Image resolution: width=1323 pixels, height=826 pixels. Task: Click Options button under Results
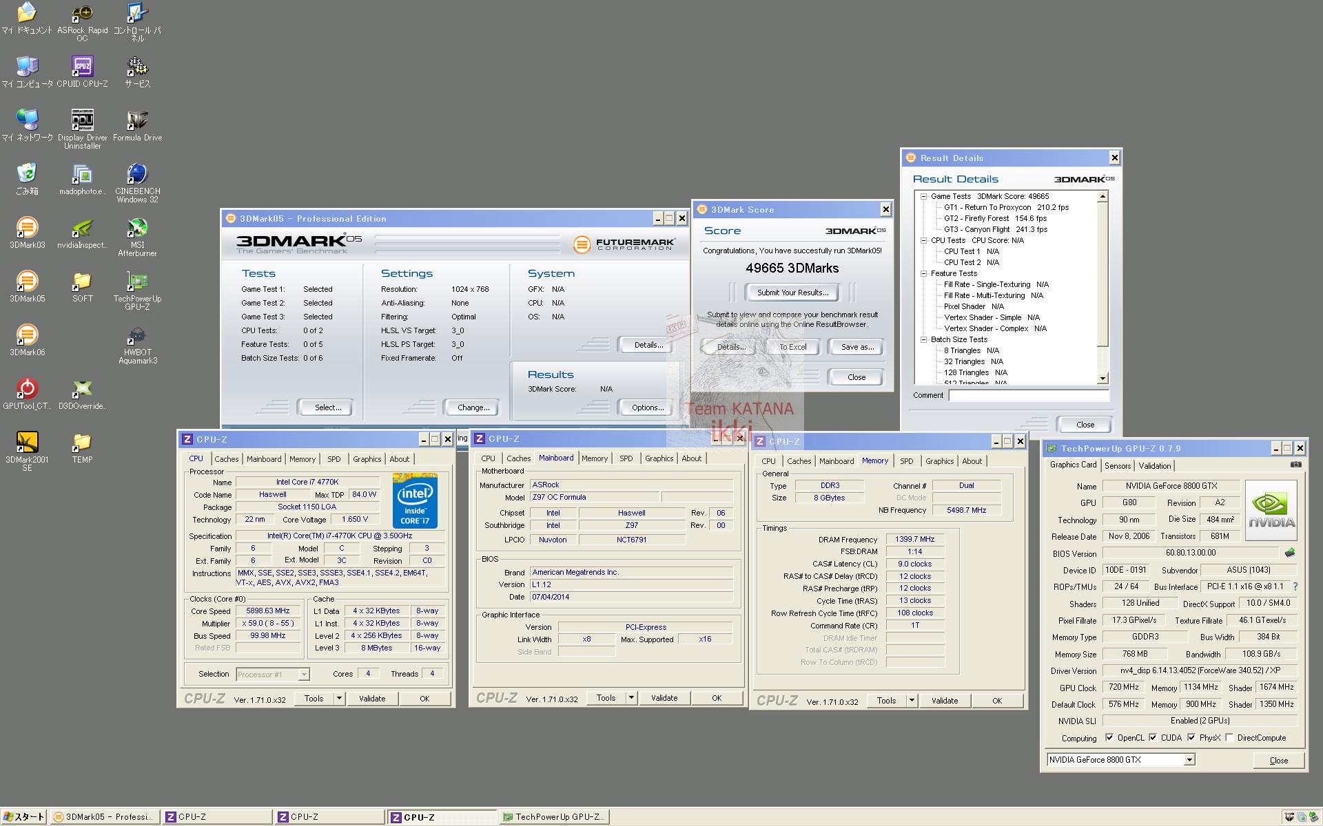tap(648, 407)
